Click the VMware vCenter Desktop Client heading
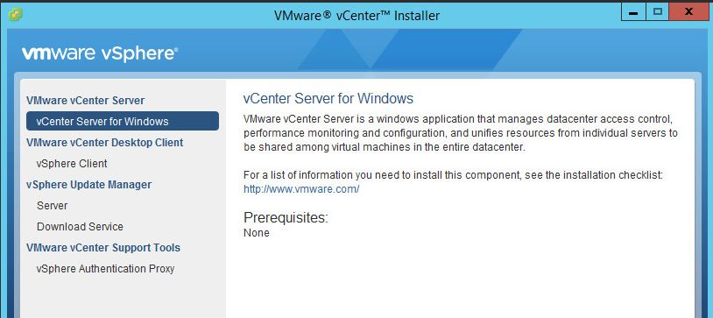The width and height of the screenshot is (713, 318). pos(104,143)
